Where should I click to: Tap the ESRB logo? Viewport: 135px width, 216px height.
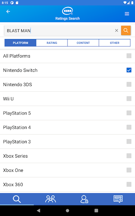click(x=67, y=11)
